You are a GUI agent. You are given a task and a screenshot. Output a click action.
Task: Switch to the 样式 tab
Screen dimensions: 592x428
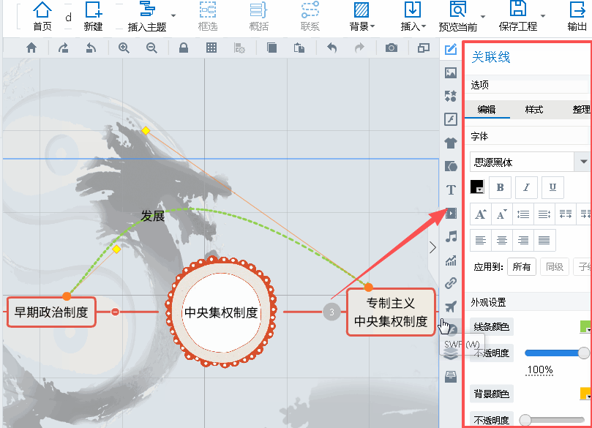click(533, 110)
